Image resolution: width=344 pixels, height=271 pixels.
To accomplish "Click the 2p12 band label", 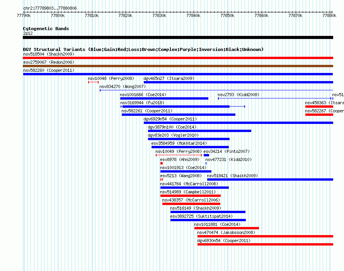I will pos(28,33).
